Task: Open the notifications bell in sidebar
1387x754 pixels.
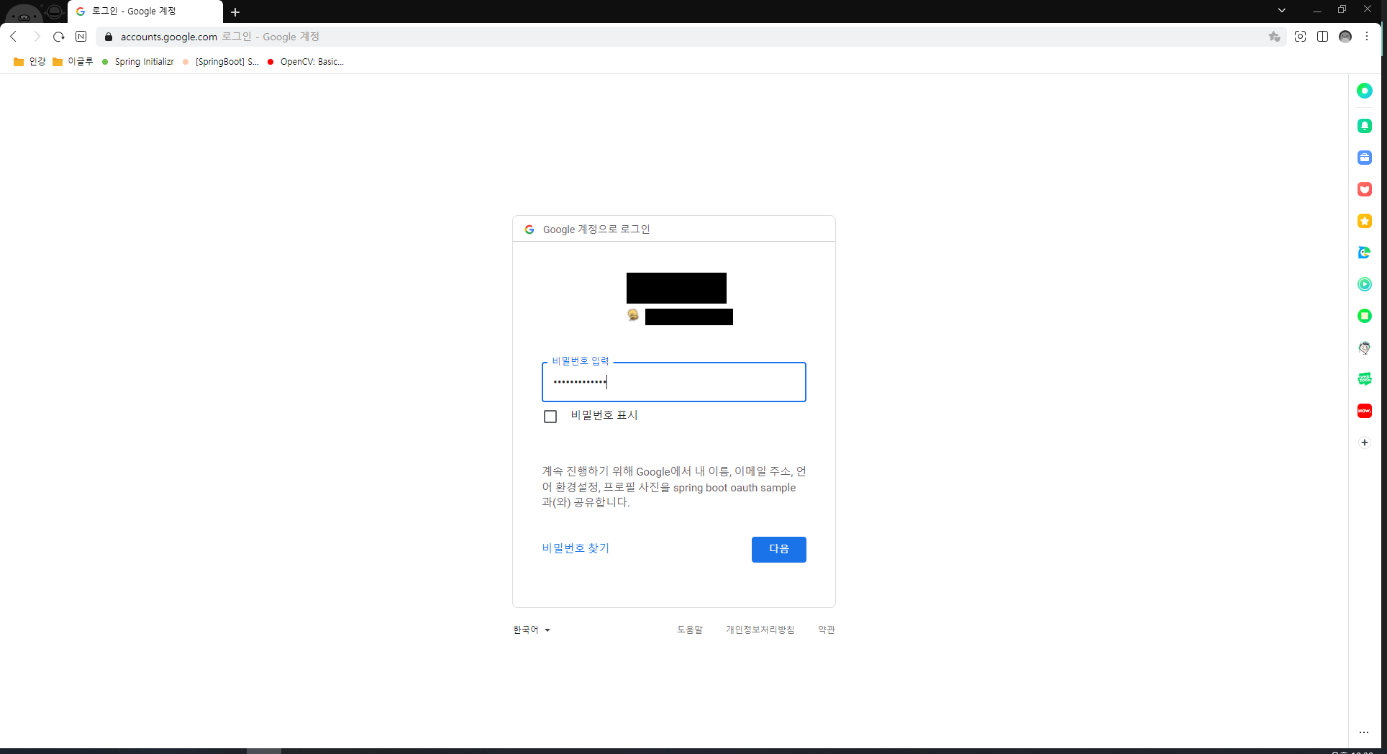Action: pos(1364,126)
